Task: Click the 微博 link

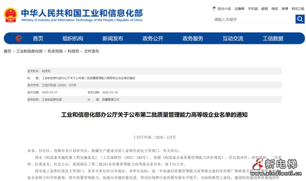Action: coord(285,9)
